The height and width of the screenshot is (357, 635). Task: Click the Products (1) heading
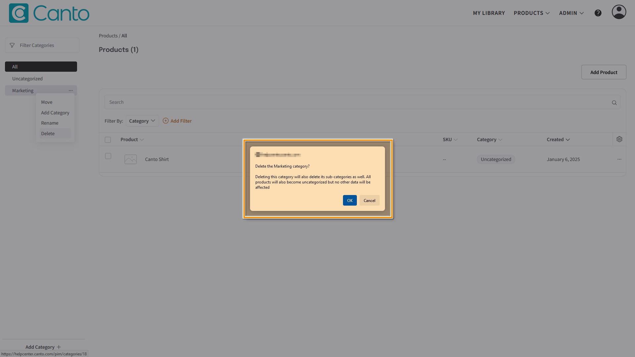coord(119,50)
